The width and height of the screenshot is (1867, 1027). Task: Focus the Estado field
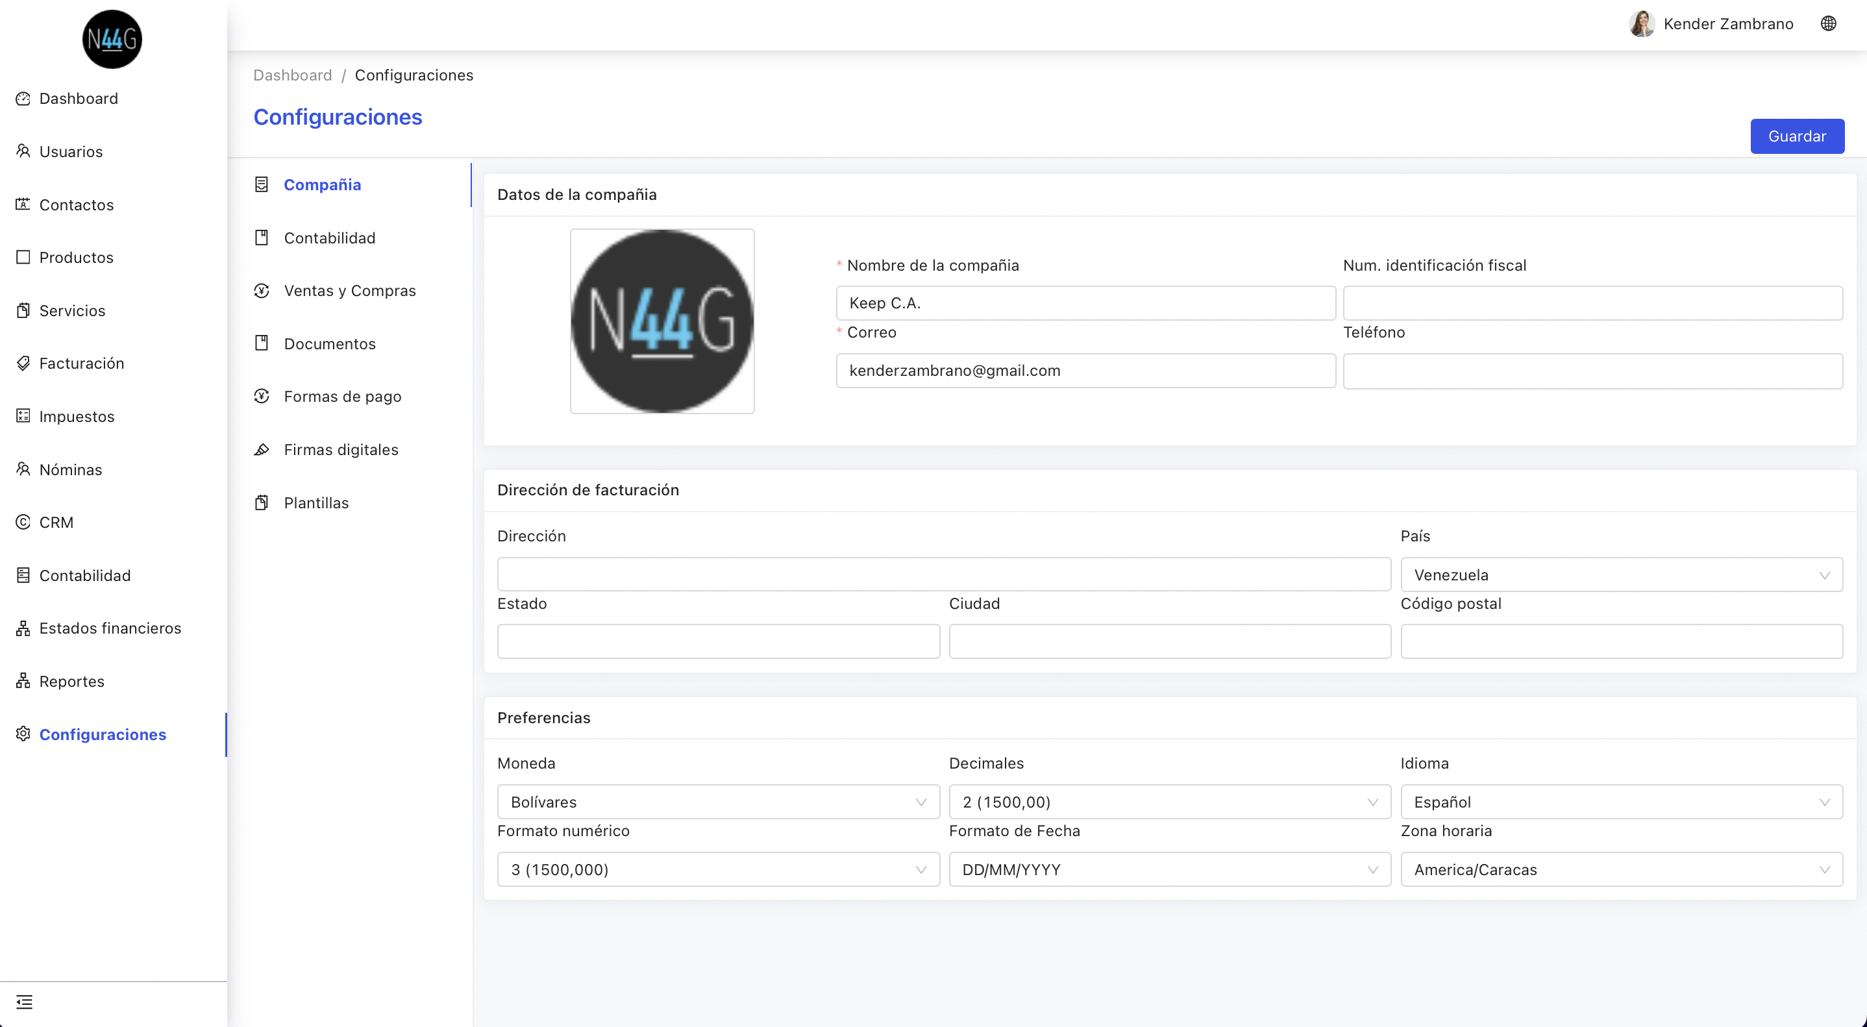[x=718, y=641]
